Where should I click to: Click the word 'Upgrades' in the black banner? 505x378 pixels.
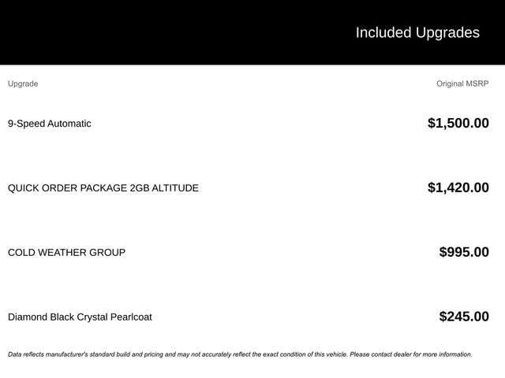tap(447, 32)
